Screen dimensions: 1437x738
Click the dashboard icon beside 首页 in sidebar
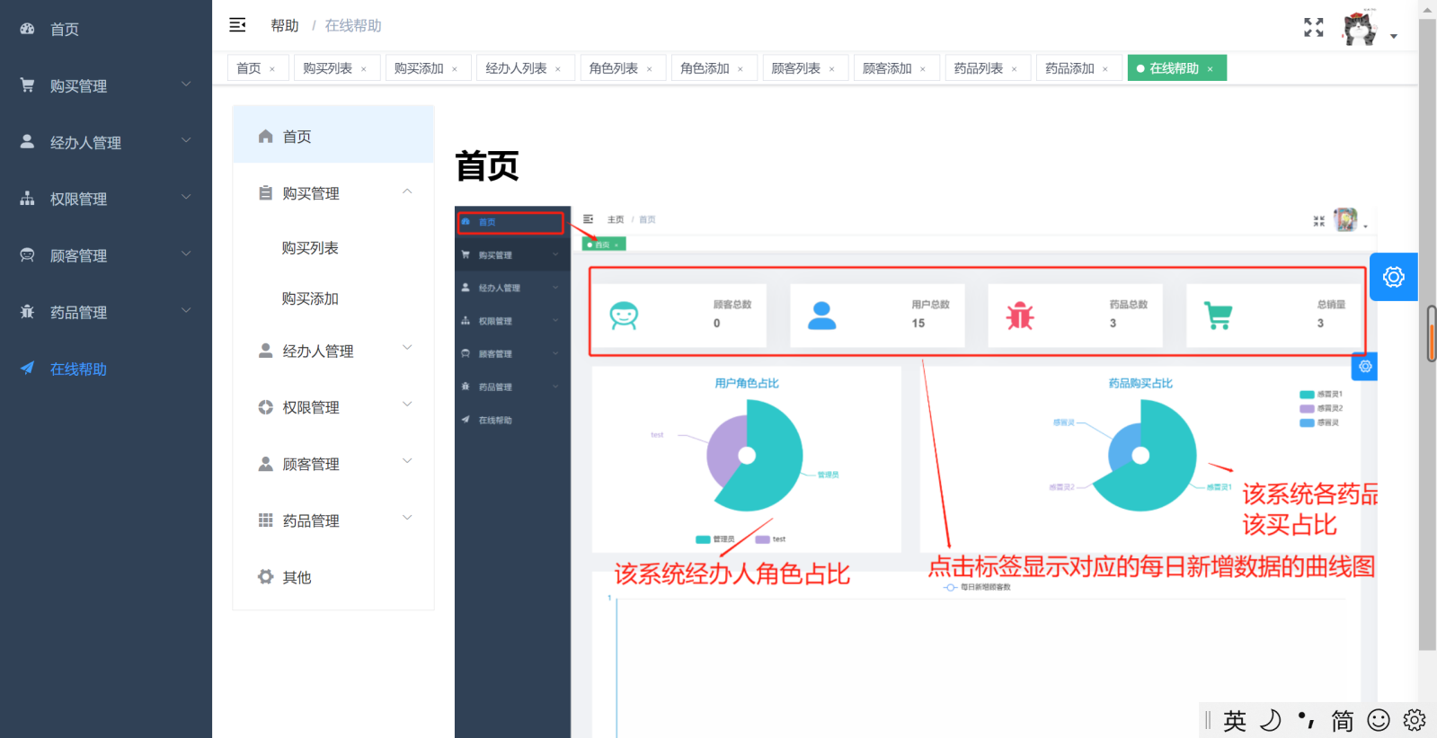(x=27, y=29)
